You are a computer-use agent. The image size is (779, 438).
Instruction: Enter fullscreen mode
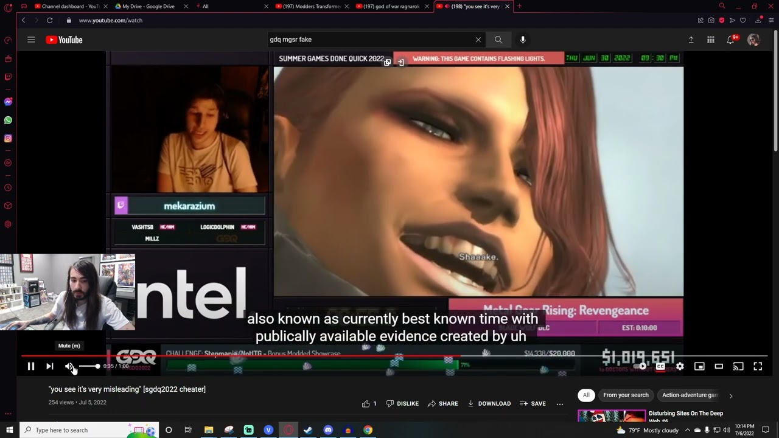[758, 366]
